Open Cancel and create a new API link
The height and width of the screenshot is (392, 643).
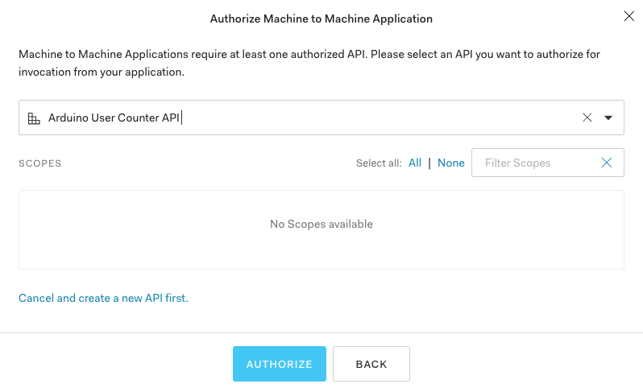point(103,298)
